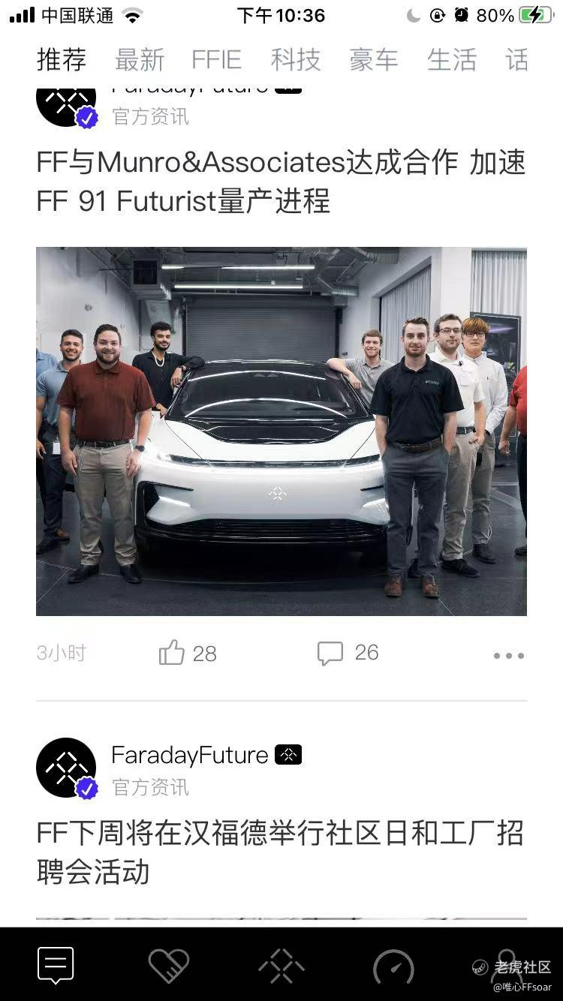Screen dimensions: 563x1001
Task: Switch to the 最新 tab
Action: [x=140, y=60]
